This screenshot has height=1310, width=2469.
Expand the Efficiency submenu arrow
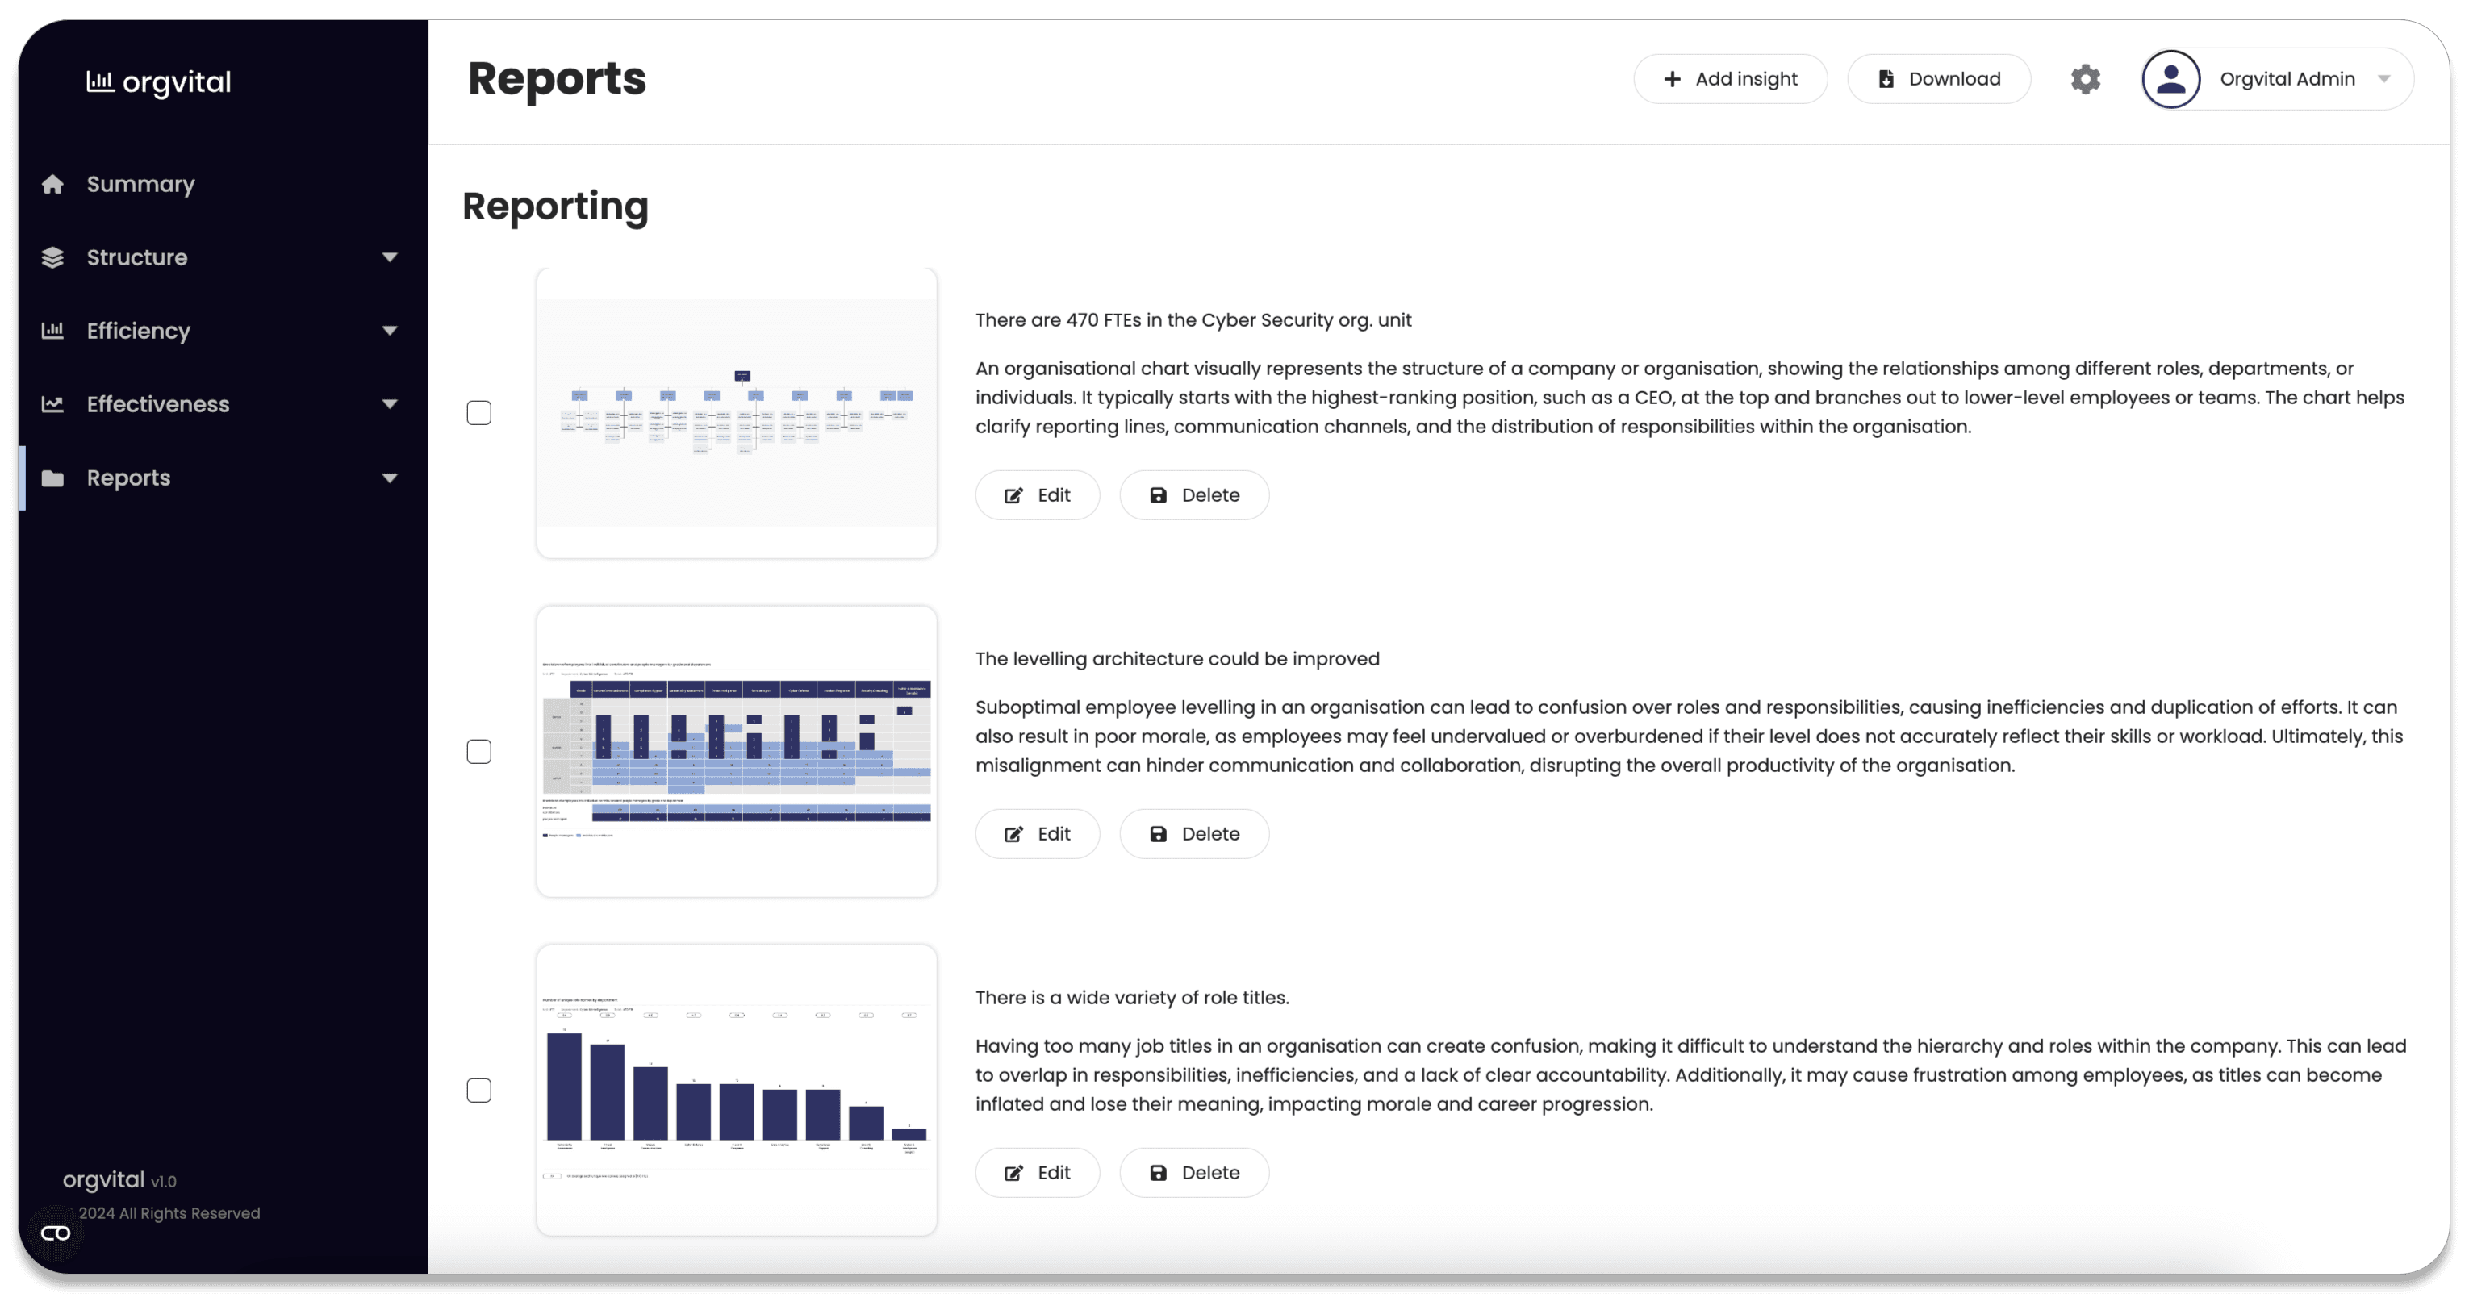click(x=389, y=331)
